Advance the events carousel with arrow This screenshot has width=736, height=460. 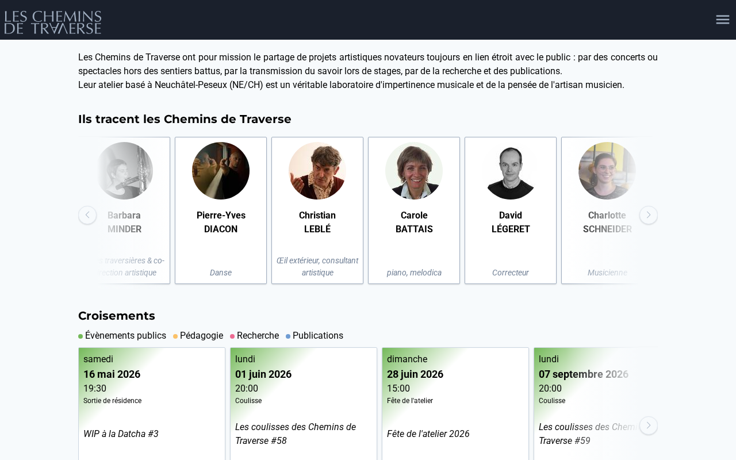(x=649, y=425)
